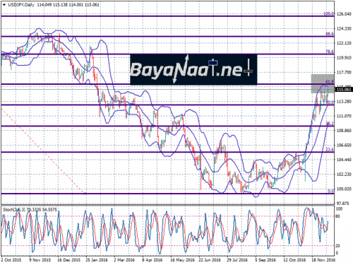This screenshot has width=353, height=265.
Task: Select the red dashed diagonal trendline
Action: pos(44,151)
